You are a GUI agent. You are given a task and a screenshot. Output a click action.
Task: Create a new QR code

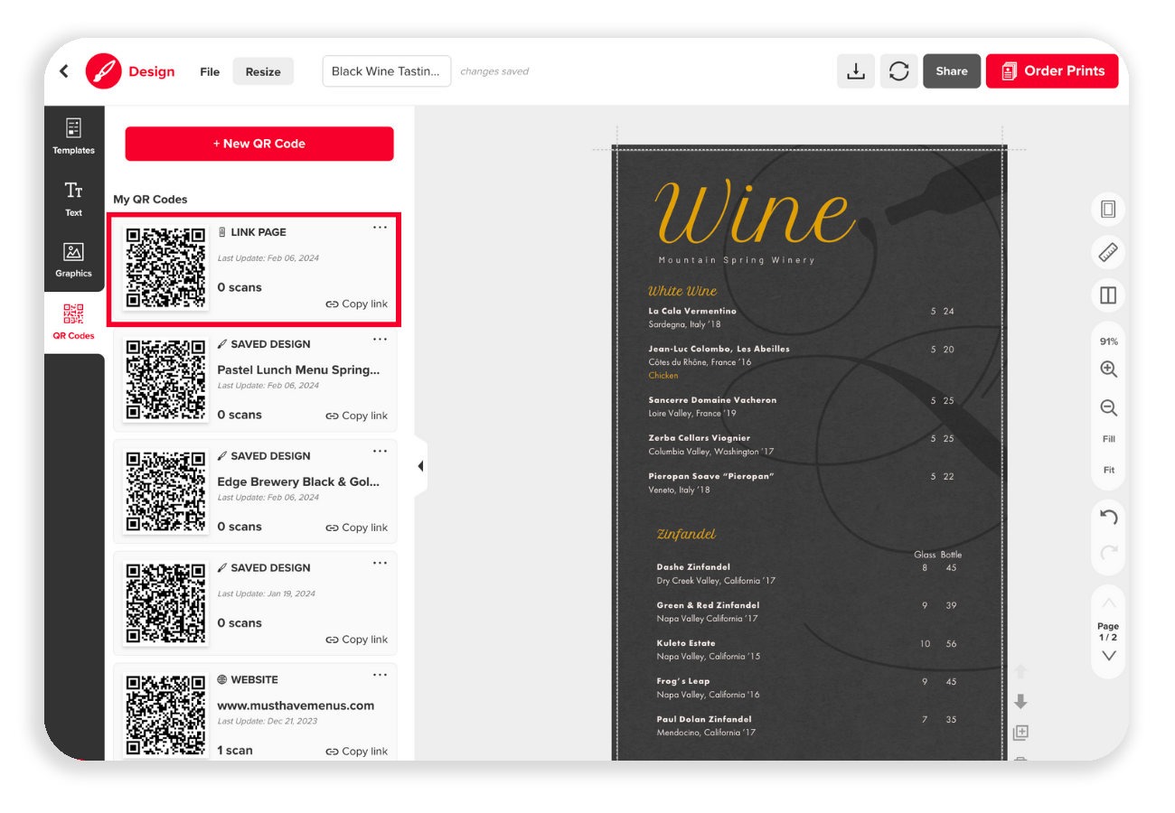pos(259,144)
